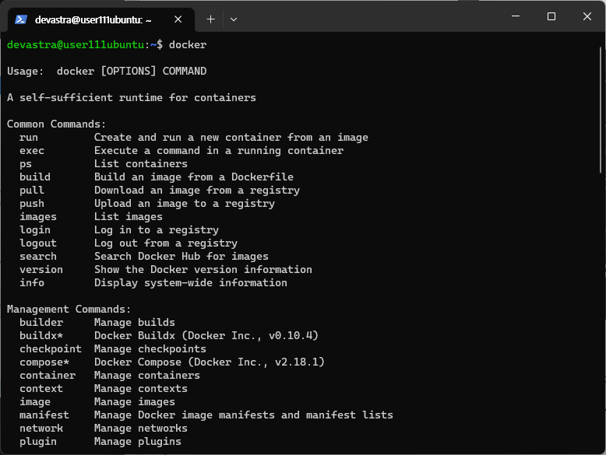This screenshot has height=455, width=606.
Task: Close the devastra@user111ubuntu tab
Action: [x=178, y=19]
